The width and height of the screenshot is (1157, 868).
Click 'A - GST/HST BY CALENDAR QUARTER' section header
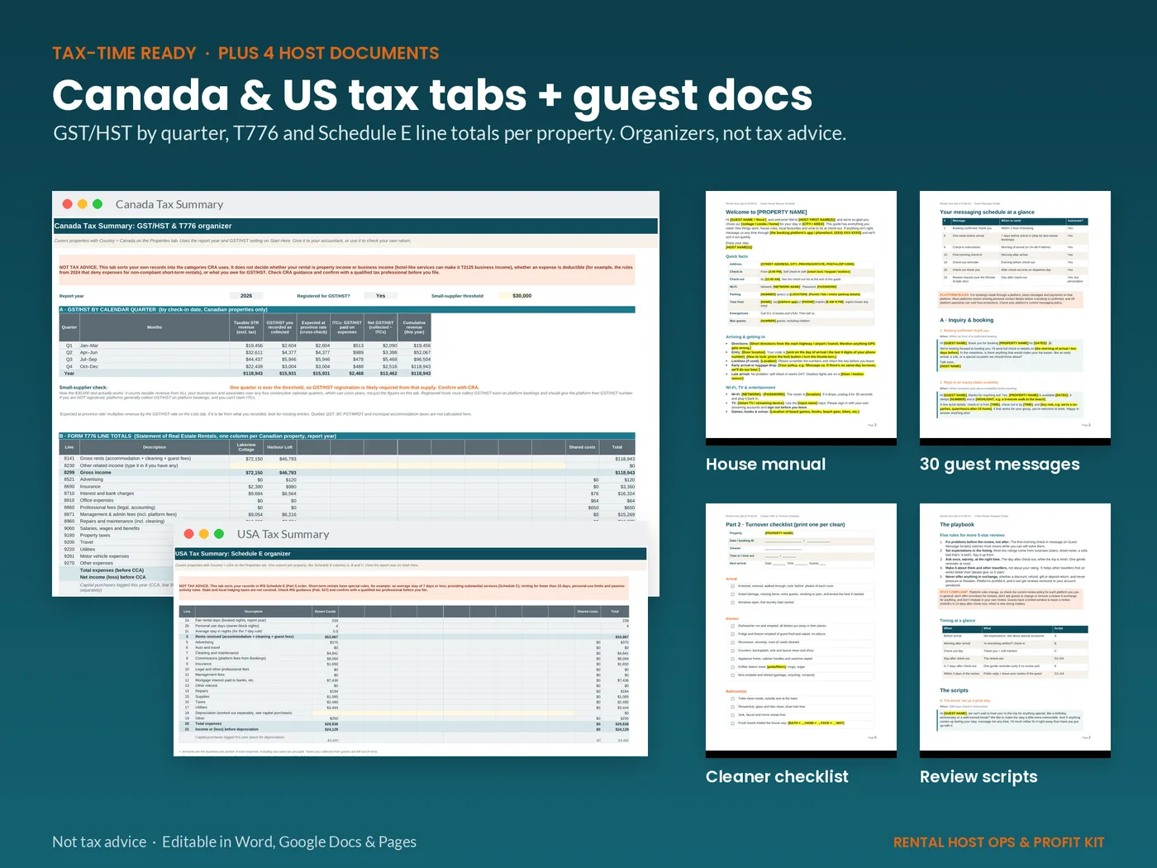tap(347, 309)
